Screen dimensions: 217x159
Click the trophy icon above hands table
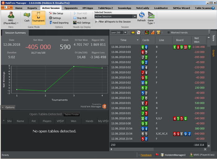coord(158,32)
